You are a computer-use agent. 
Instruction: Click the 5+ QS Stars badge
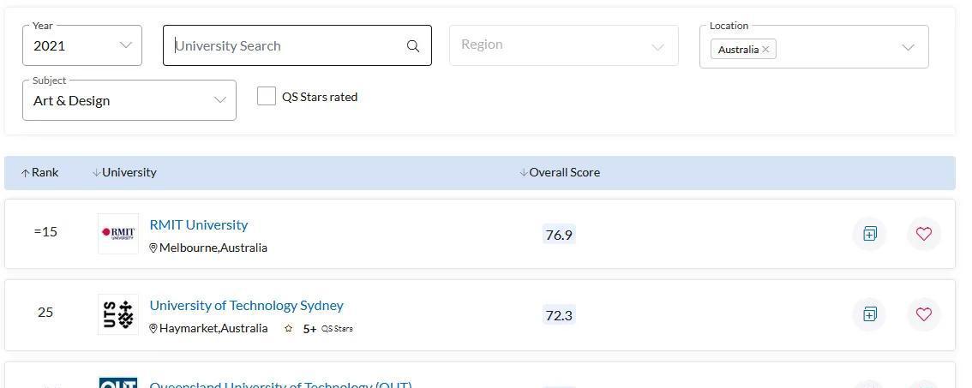click(x=319, y=329)
